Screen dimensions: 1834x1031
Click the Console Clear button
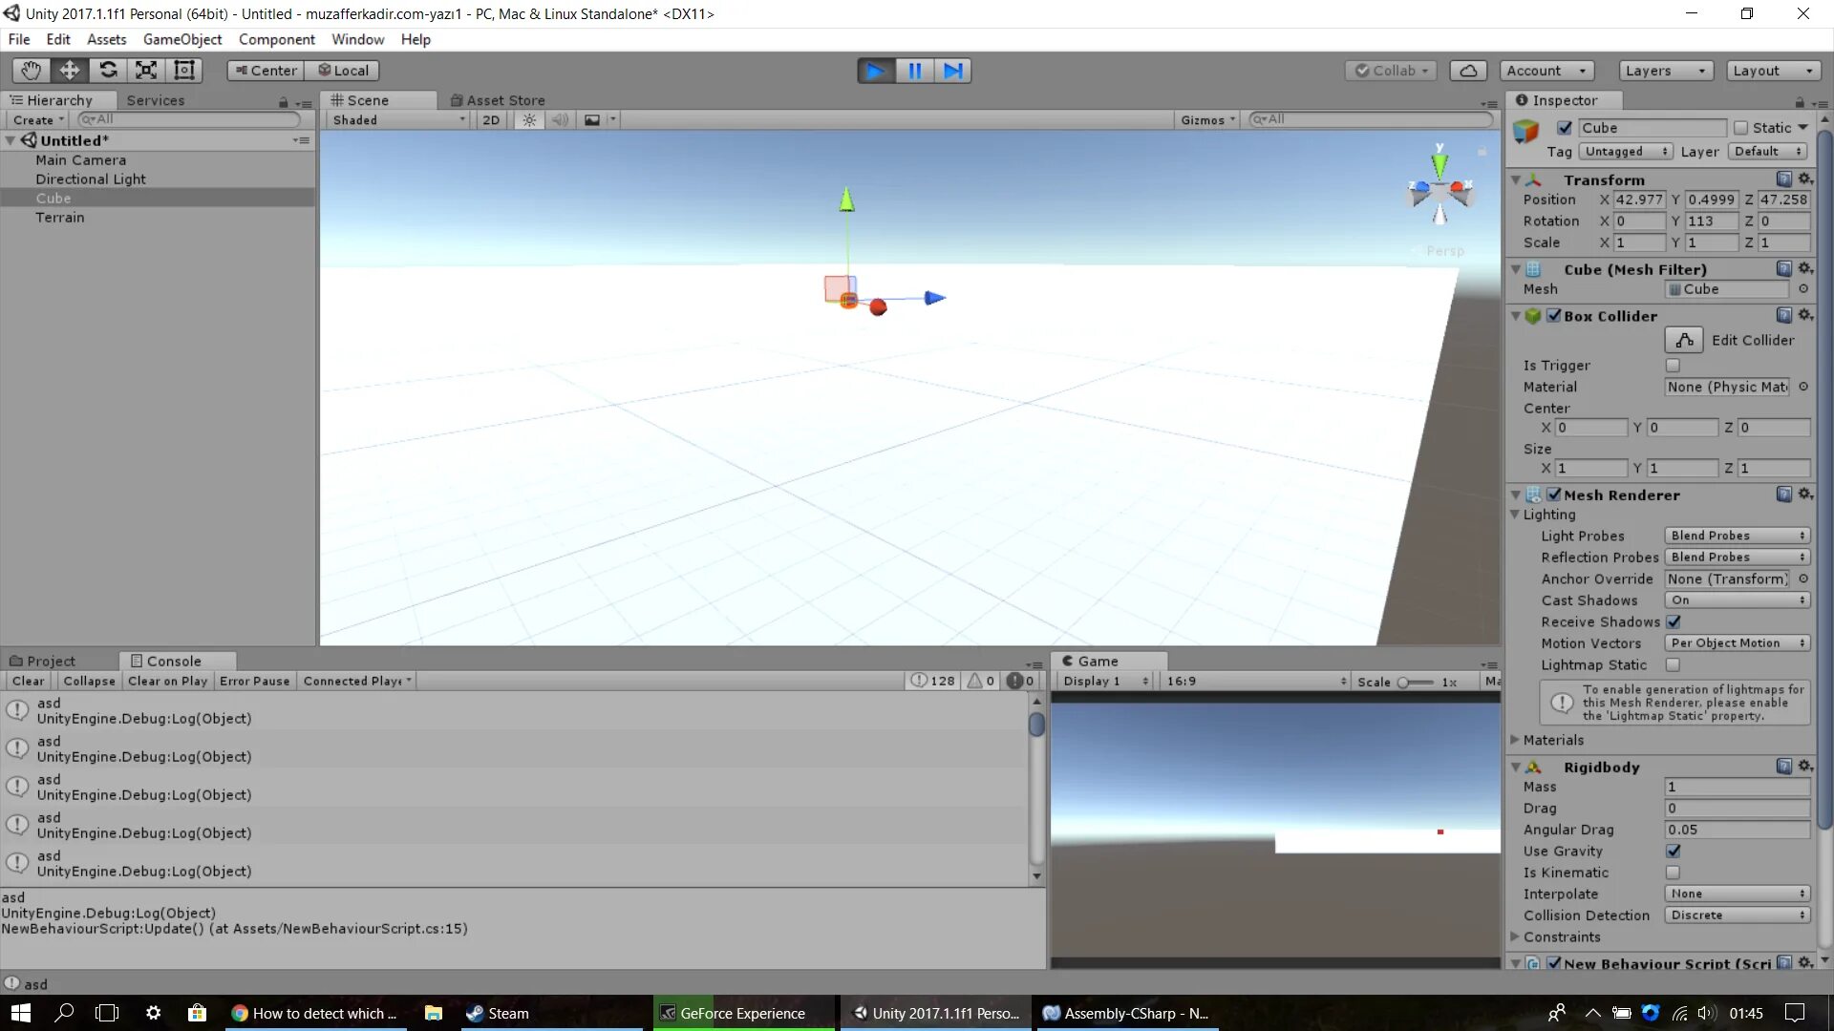coord(28,681)
